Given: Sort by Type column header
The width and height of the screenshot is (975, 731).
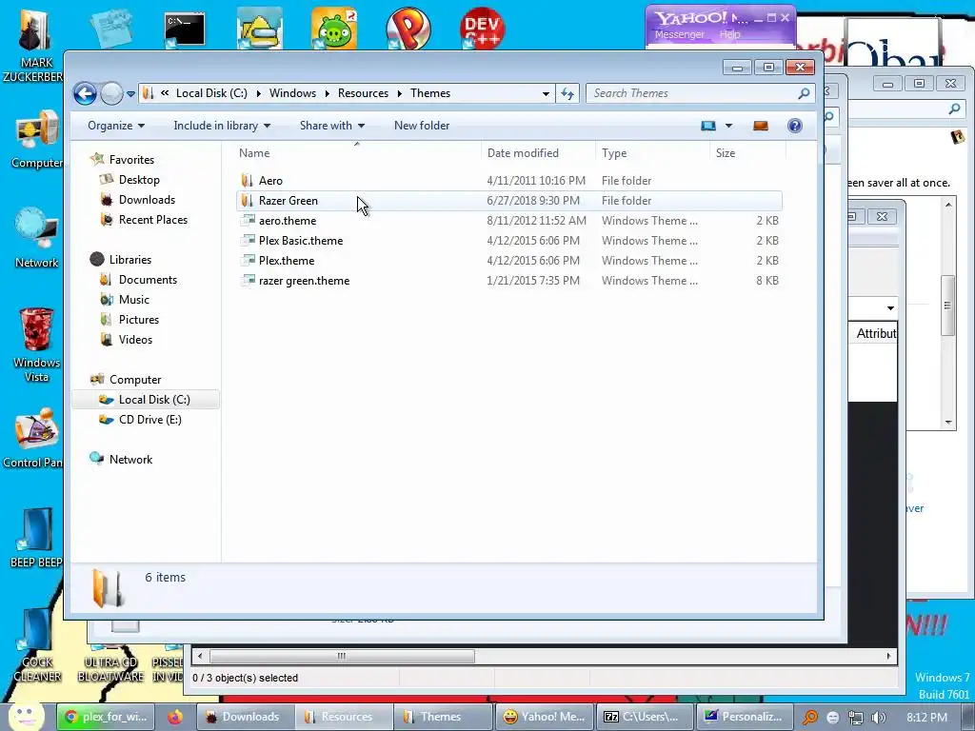Looking at the screenshot, I should [x=652, y=153].
